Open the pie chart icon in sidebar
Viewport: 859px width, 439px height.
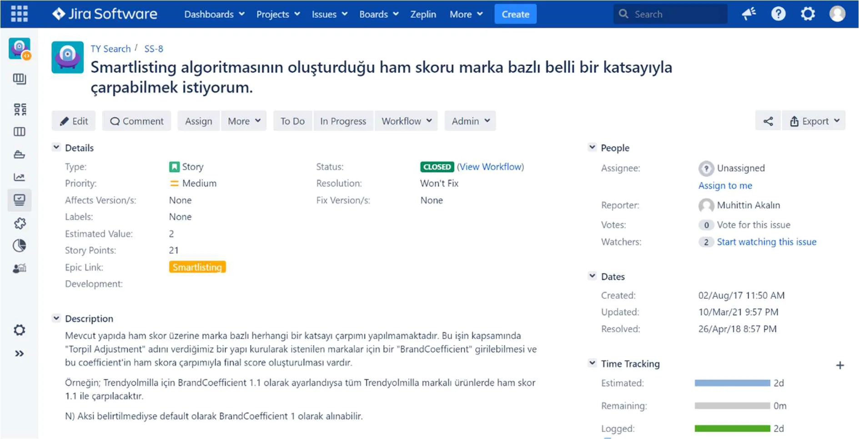pos(20,246)
